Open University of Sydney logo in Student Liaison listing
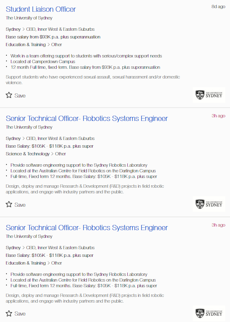This screenshot has height=322, width=230. [x=209, y=95]
